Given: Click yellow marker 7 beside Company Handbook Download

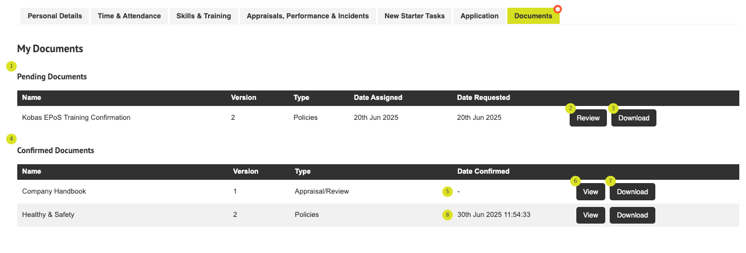Looking at the screenshot, I should tap(611, 181).
